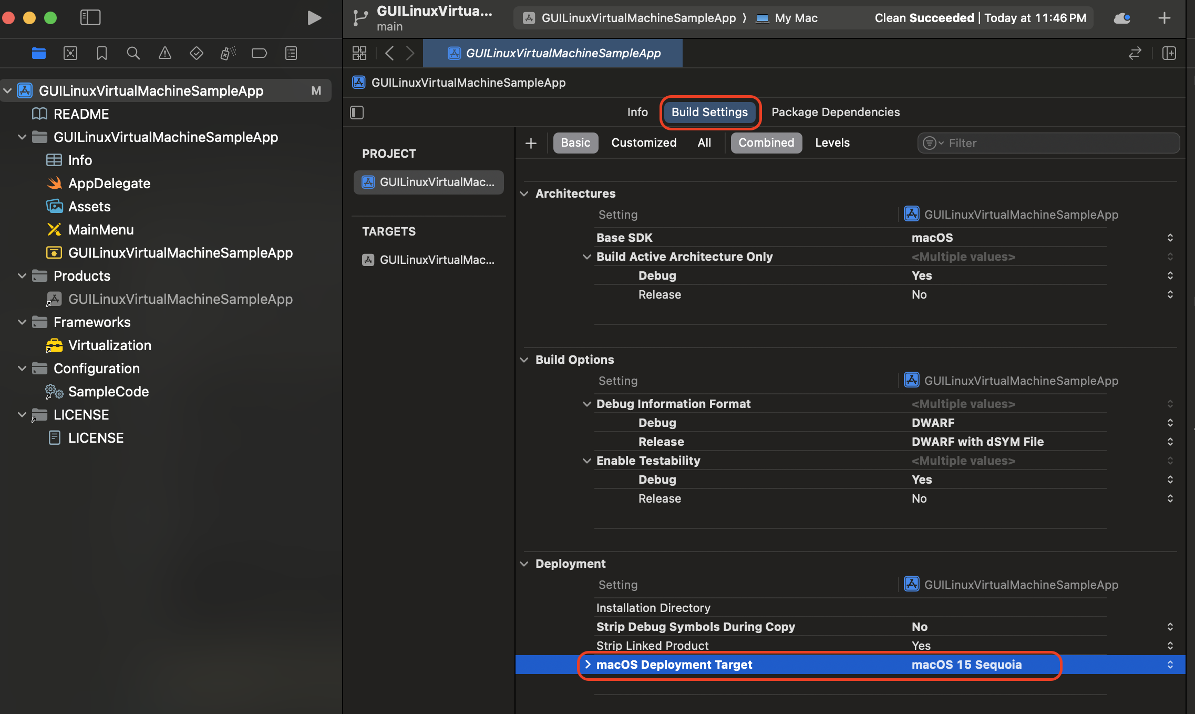
Task: Open the Project navigator folder icon
Action: pyautogui.click(x=39, y=53)
